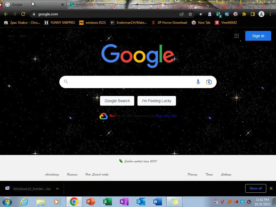Launch Outlook from taskbar
This screenshot has width=276, height=207.
click(x=141, y=202)
